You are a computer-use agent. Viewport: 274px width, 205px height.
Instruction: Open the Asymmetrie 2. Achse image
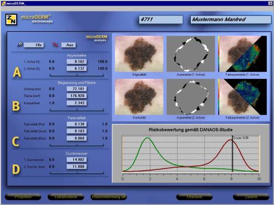tap(191, 97)
